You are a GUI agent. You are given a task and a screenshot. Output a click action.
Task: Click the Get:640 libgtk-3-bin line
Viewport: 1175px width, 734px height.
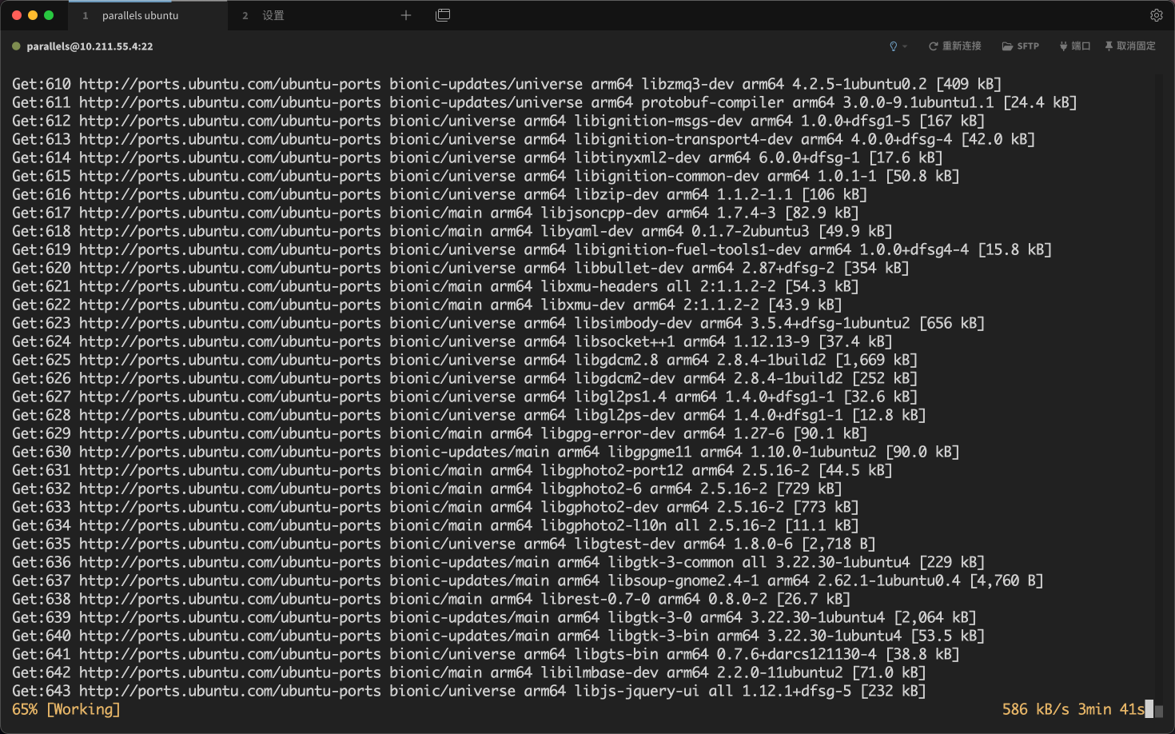coord(498,636)
